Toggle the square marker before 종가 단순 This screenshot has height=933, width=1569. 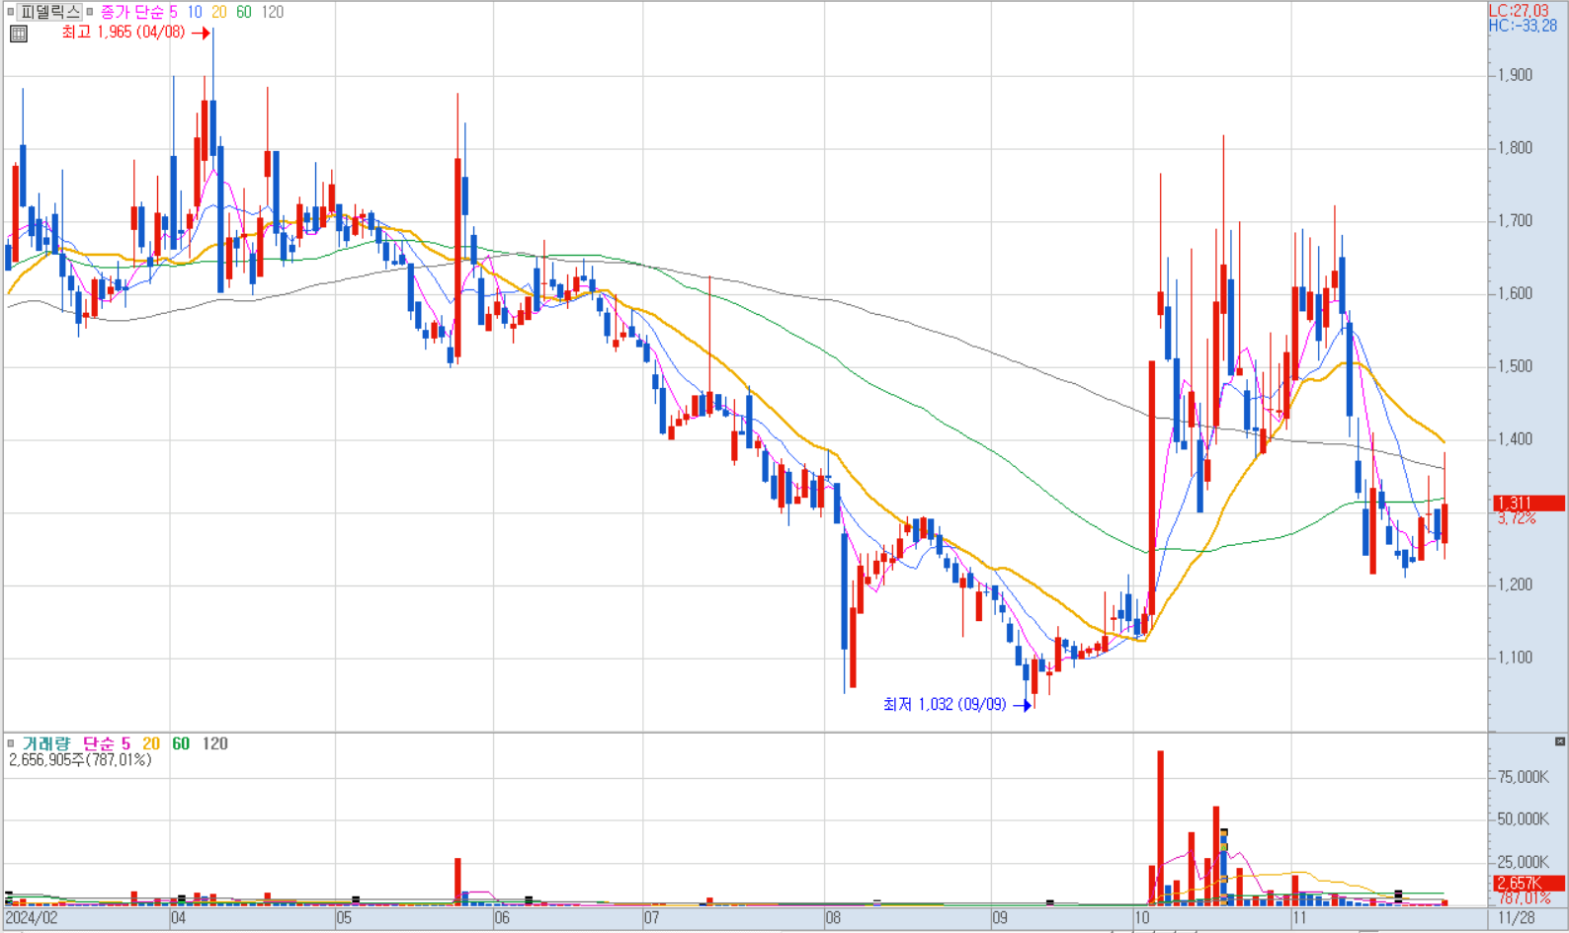click(90, 12)
